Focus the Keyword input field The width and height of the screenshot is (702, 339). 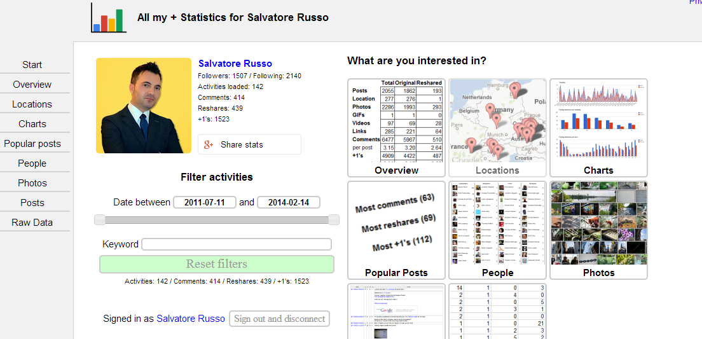coord(237,244)
